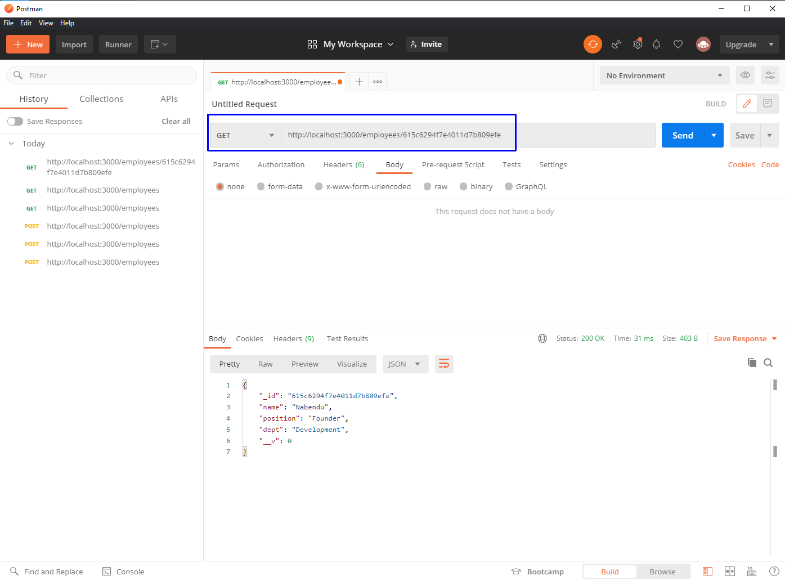785x580 pixels.
Task: Open the settings gear icon in header
Action: point(638,44)
